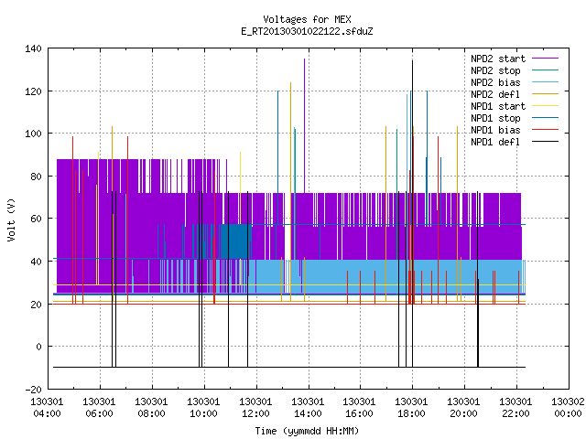
Task: Click the NPD2 bias legend label
Action: [495, 82]
